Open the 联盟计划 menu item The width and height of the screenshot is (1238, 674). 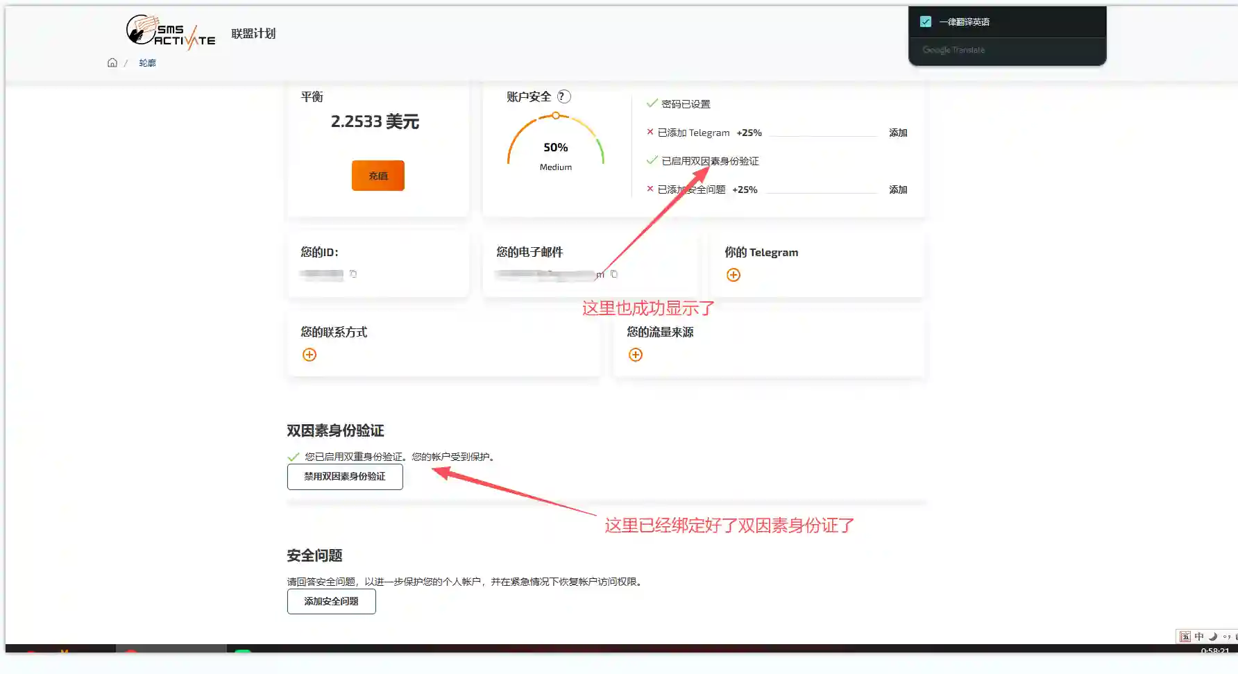252,33
